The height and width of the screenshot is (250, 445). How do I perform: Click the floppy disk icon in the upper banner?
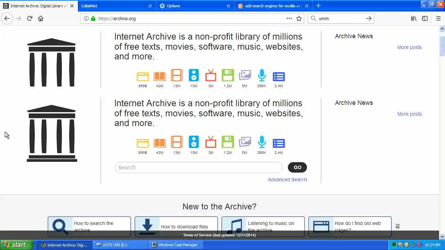pyautogui.click(x=228, y=75)
